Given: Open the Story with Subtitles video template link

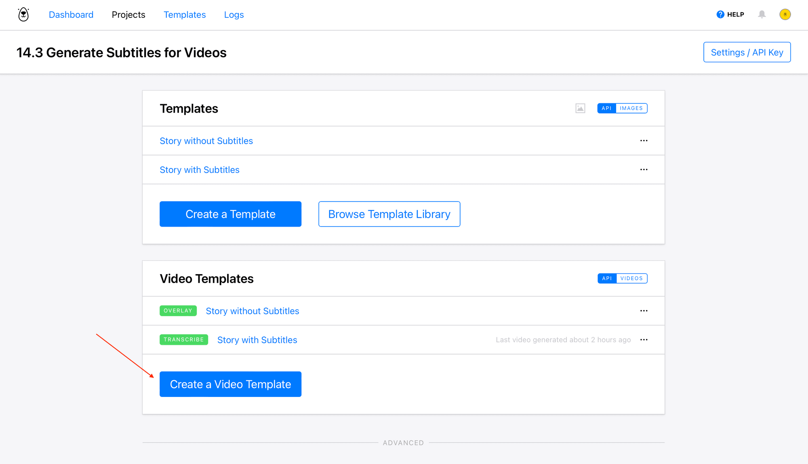Looking at the screenshot, I should [257, 340].
